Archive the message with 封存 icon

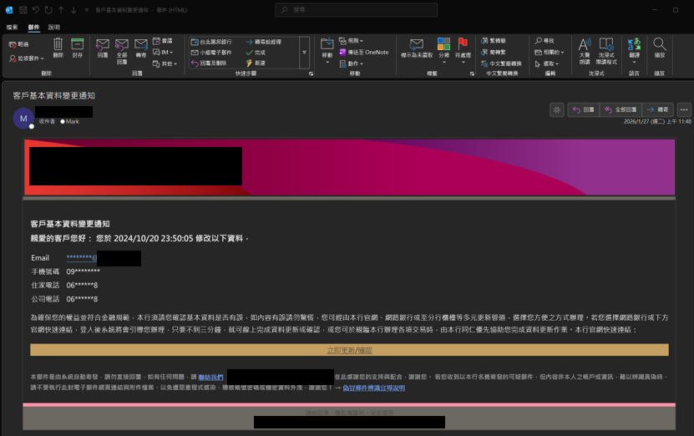[x=78, y=48]
